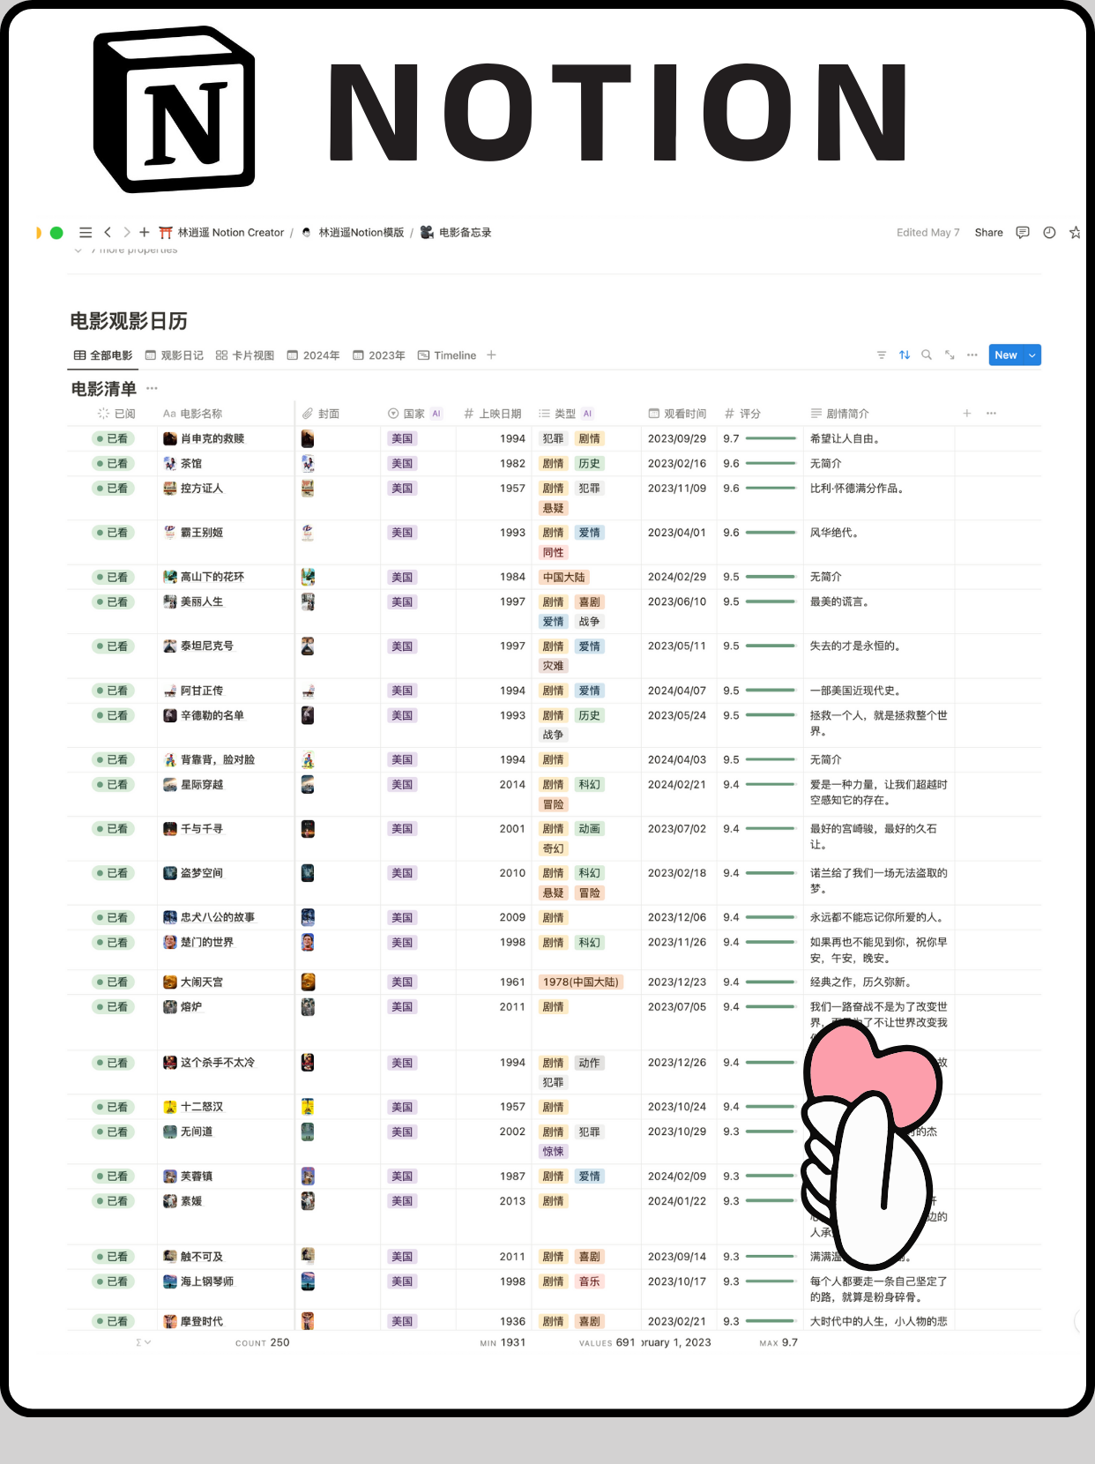1095x1464 pixels.
Task: Open dropdown arrow on New button
Action: (x=1032, y=355)
